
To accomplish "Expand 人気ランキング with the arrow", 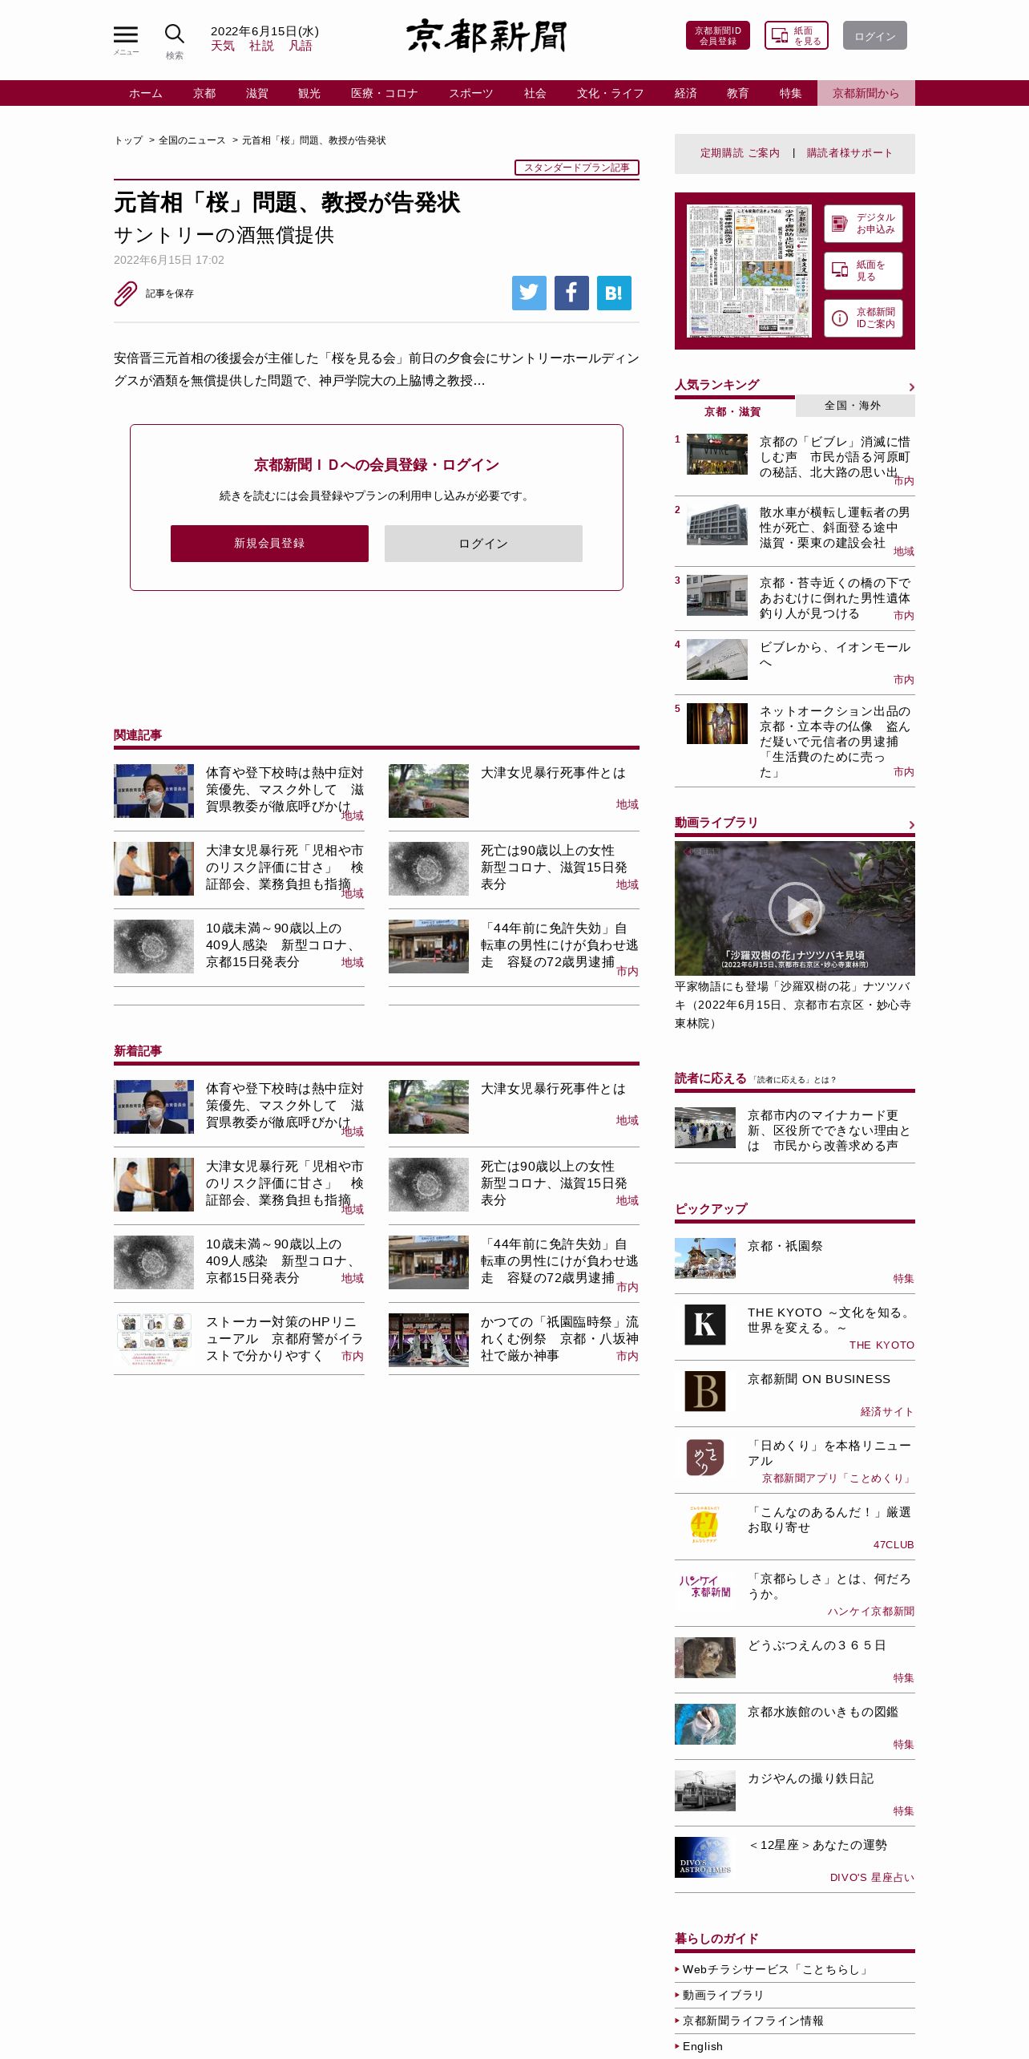I will click(x=911, y=387).
